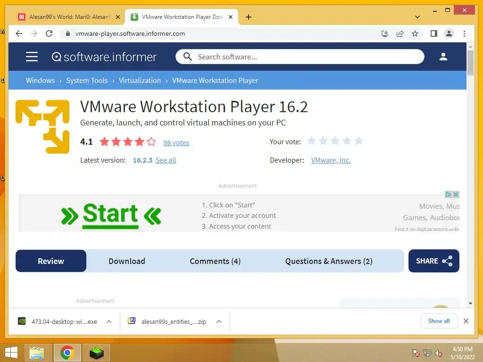Open the Chrome profile avatar
Screen dimensions: 483x362
click(x=449, y=33)
